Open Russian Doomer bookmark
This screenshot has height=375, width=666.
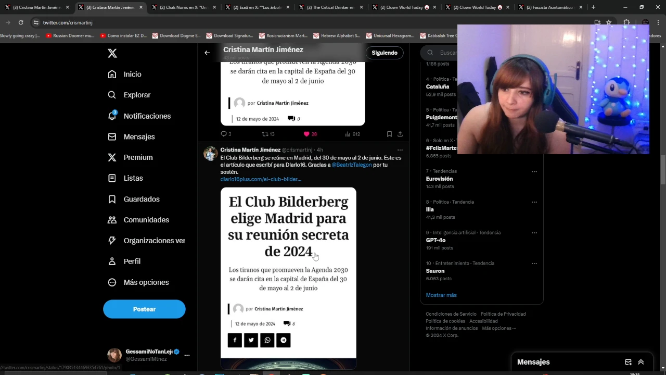pyautogui.click(x=70, y=35)
